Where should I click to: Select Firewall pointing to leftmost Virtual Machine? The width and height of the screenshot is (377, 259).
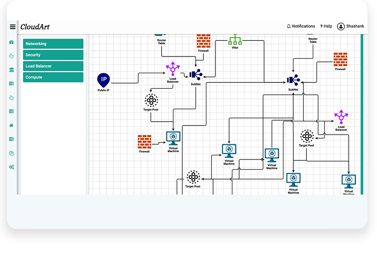coord(144,142)
